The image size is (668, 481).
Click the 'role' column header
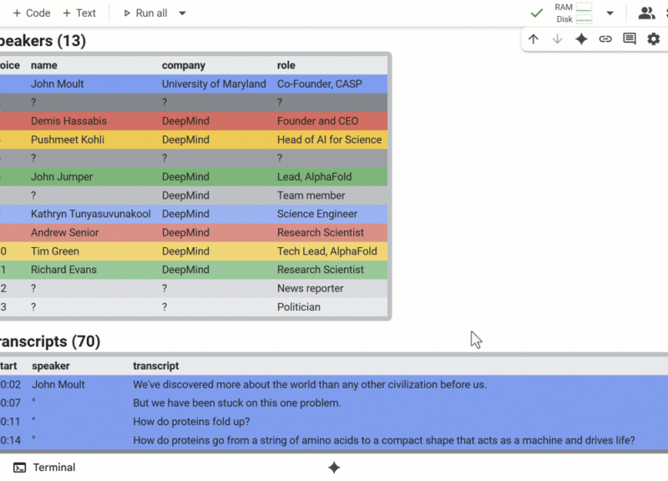click(x=286, y=65)
